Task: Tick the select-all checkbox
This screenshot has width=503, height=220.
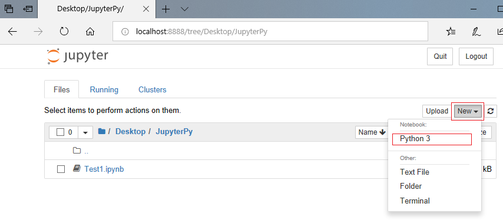Action: pos(60,132)
